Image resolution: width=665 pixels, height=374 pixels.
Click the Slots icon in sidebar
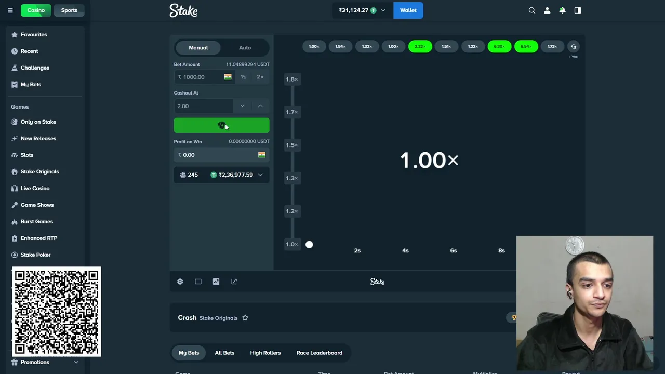[15, 155]
